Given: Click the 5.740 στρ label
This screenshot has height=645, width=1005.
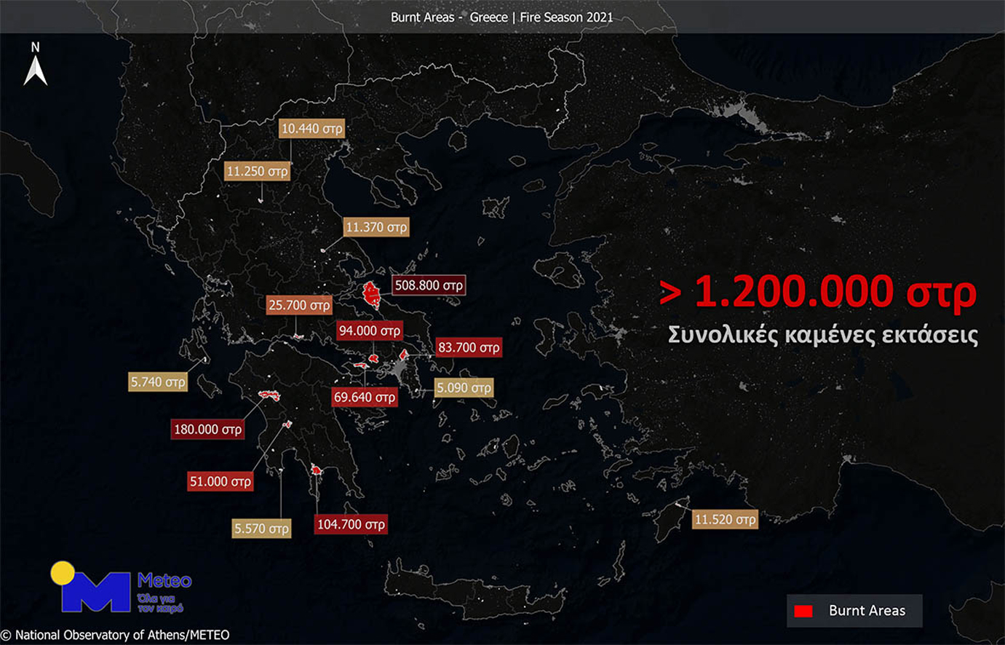Looking at the screenshot, I should click(x=158, y=381).
